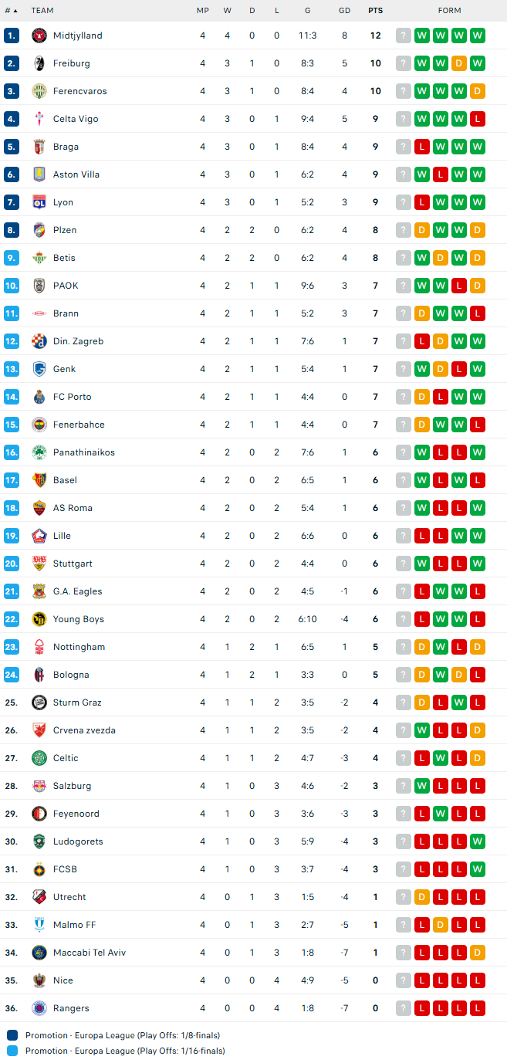The image size is (507, 1063).
Task: Click the Celtic team crest
Action: pyautogui.click(x=39, y=758)
